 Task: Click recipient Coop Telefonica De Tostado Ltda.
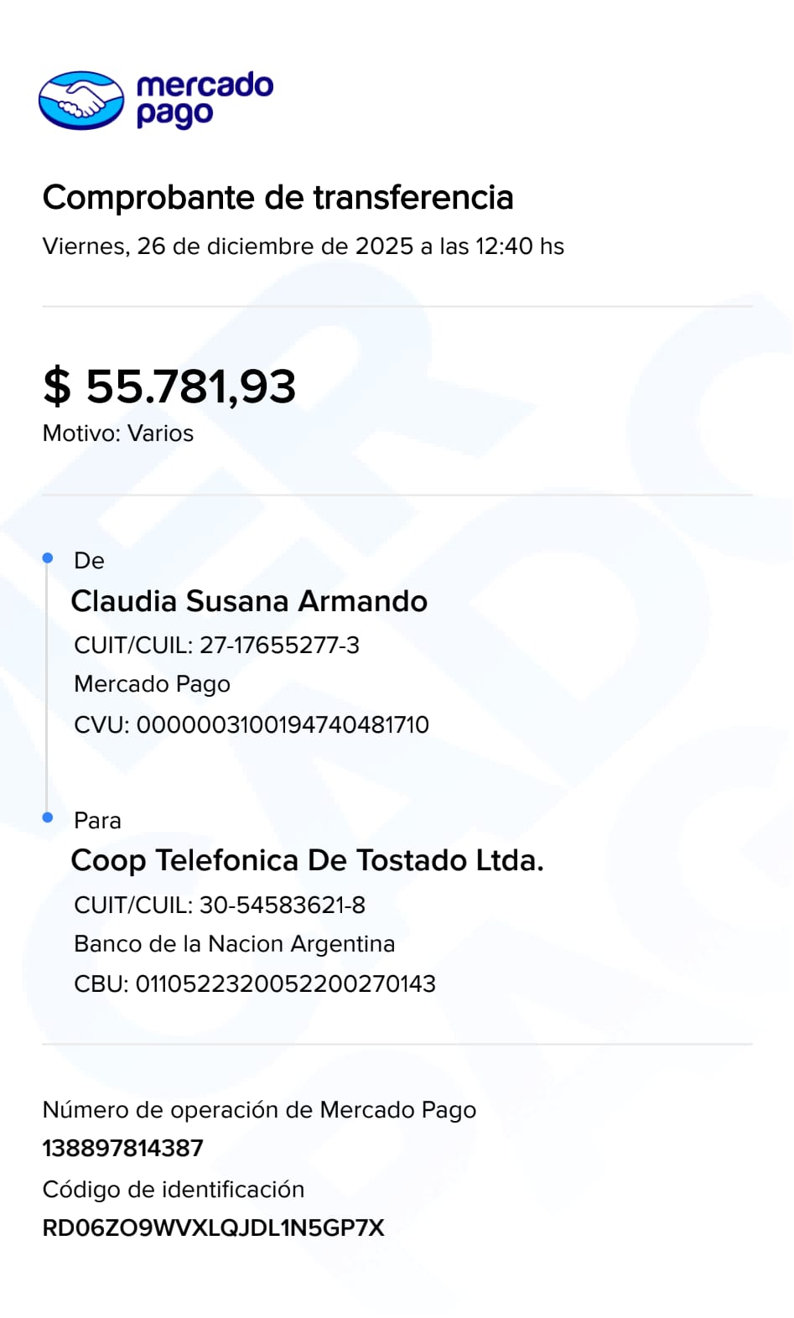tap(307, 860)
